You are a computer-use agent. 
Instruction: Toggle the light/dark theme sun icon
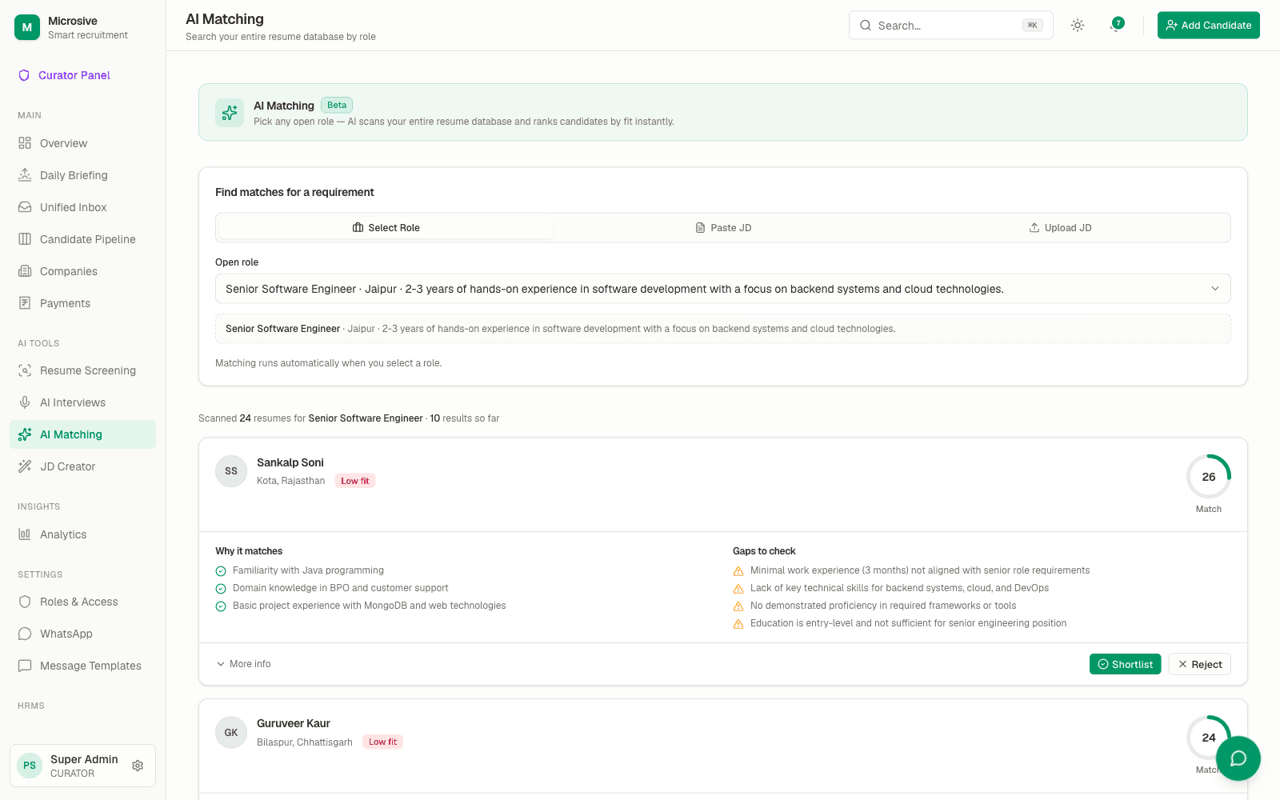[x=1078, y=26]
